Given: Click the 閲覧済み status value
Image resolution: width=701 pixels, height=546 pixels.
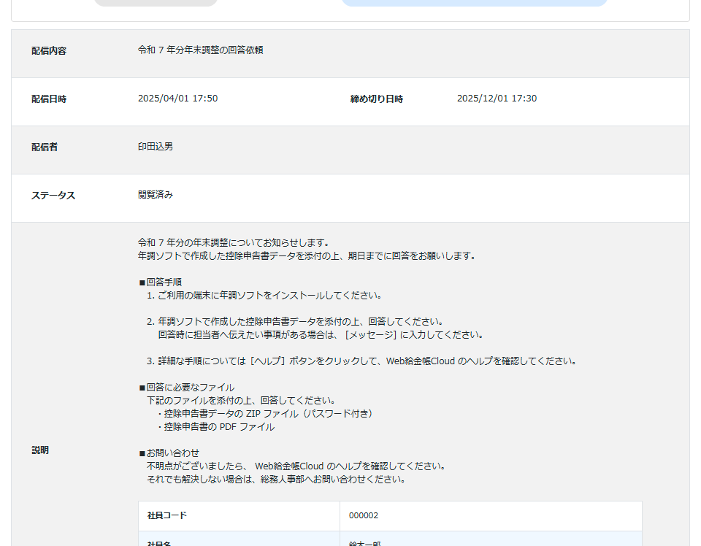Looking at the screenshot, I should tap(156, 195).
